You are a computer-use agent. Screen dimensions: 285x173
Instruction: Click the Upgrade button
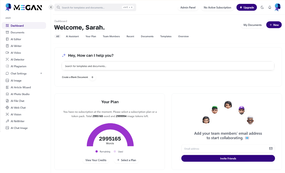point(246,7)
